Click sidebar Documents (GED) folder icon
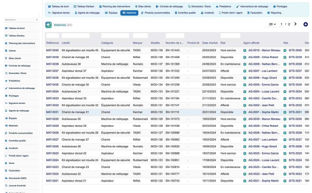The image size is (312, 193). [x=6, y=178]
